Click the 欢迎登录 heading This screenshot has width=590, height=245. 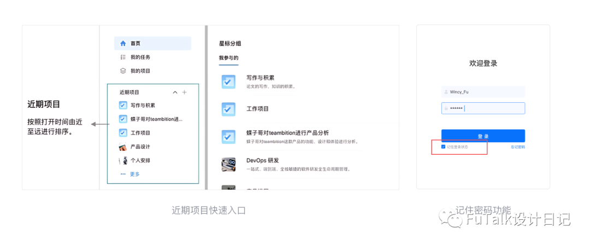click(x=483, y=63)
